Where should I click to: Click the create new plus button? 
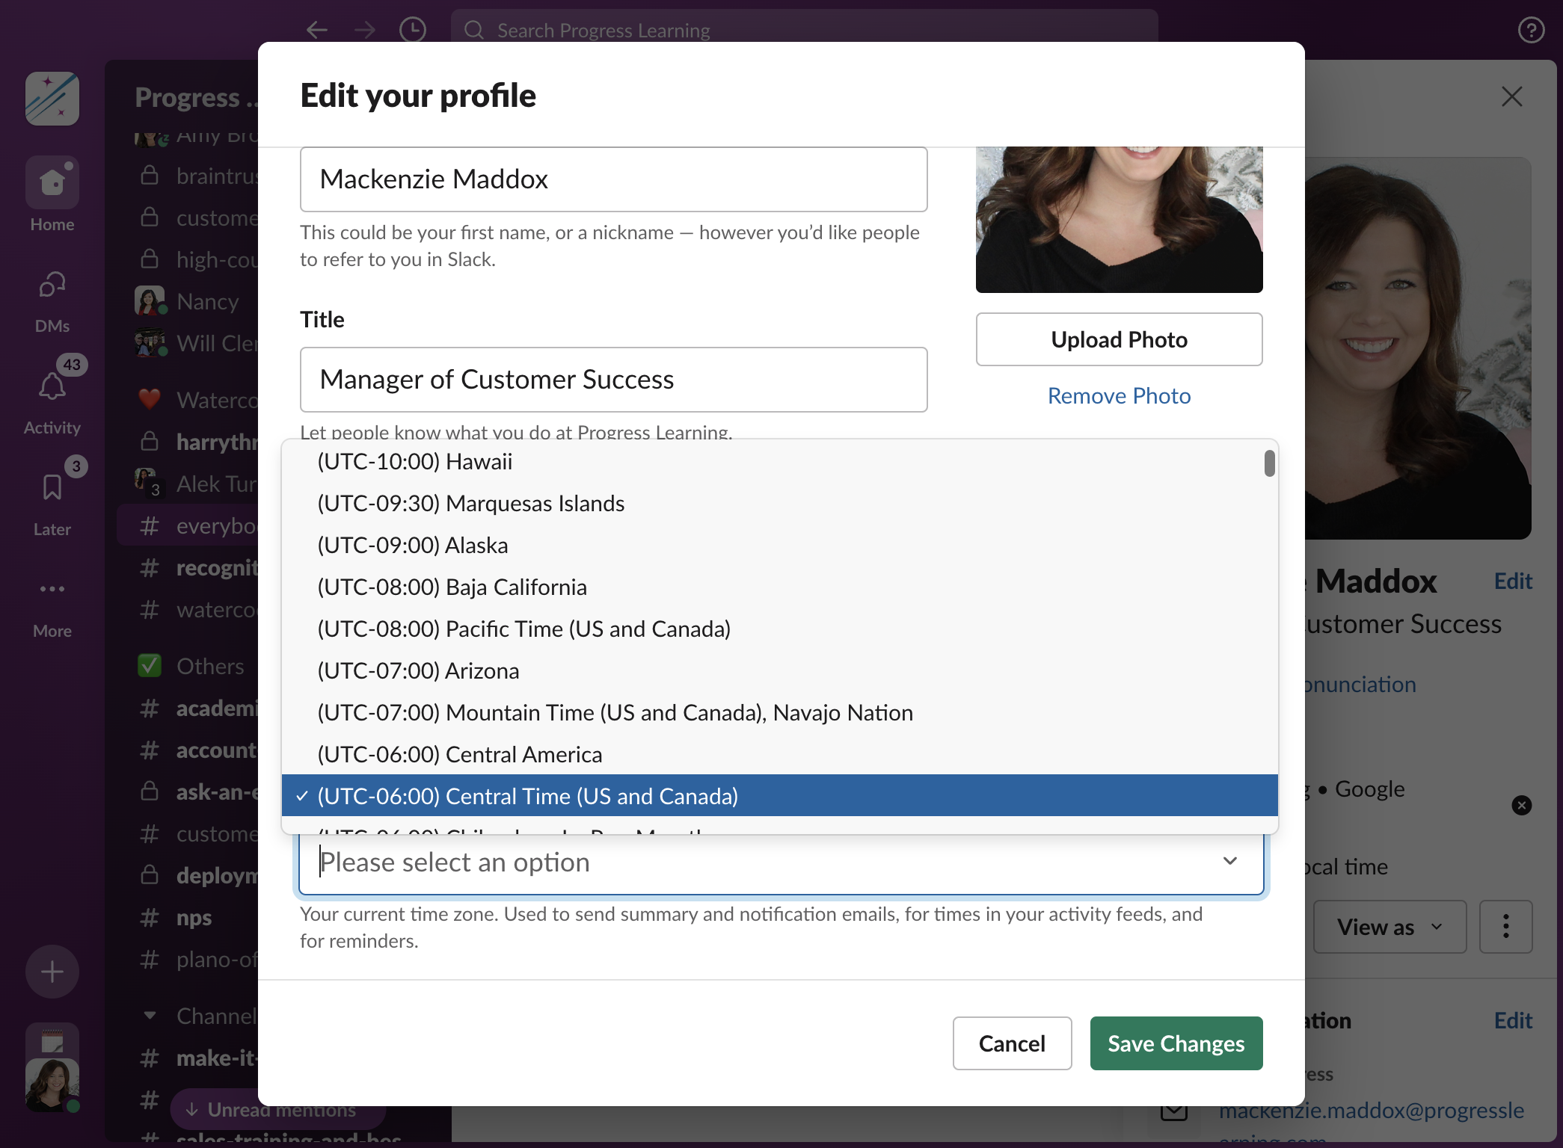coord(52,972)
